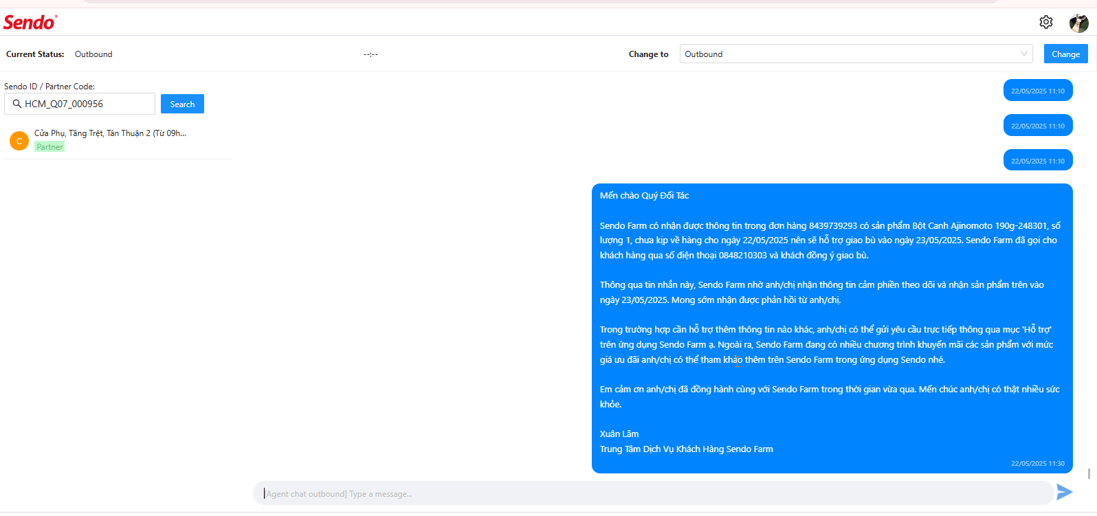Screen dimensions: 1097x516
Task: Open the settings gear icon
Action: (1045, 22)
